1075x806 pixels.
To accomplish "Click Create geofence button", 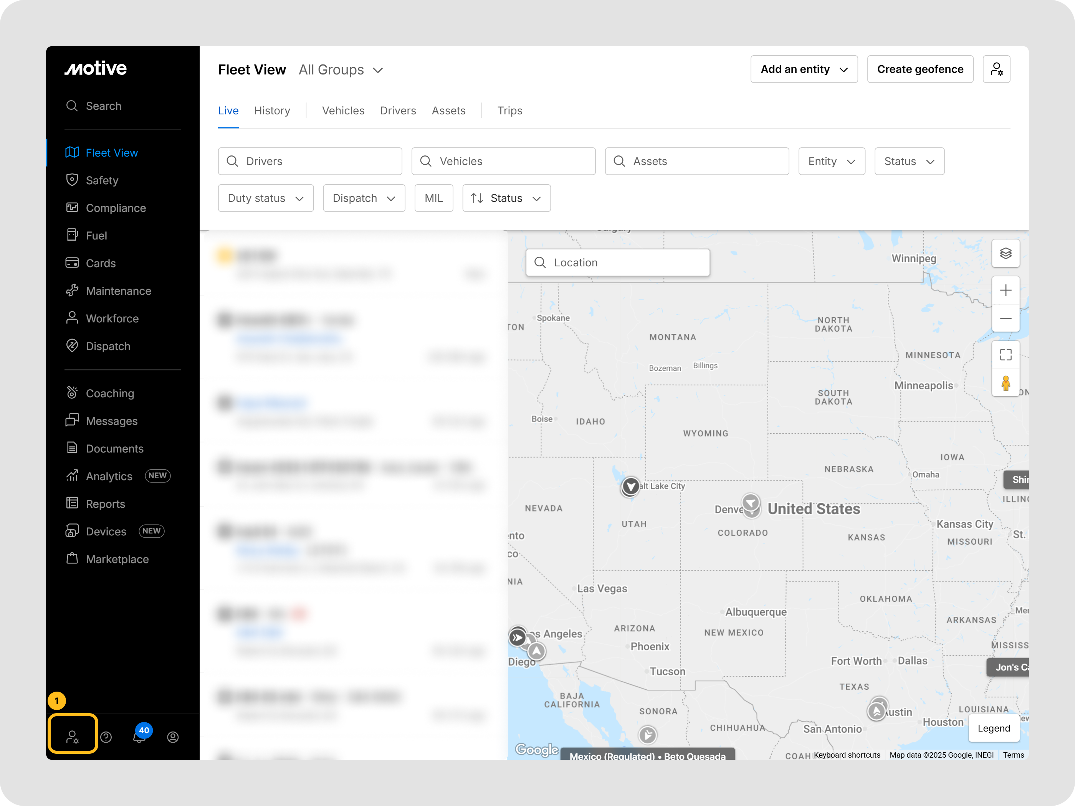I will (x=920, y=69).
